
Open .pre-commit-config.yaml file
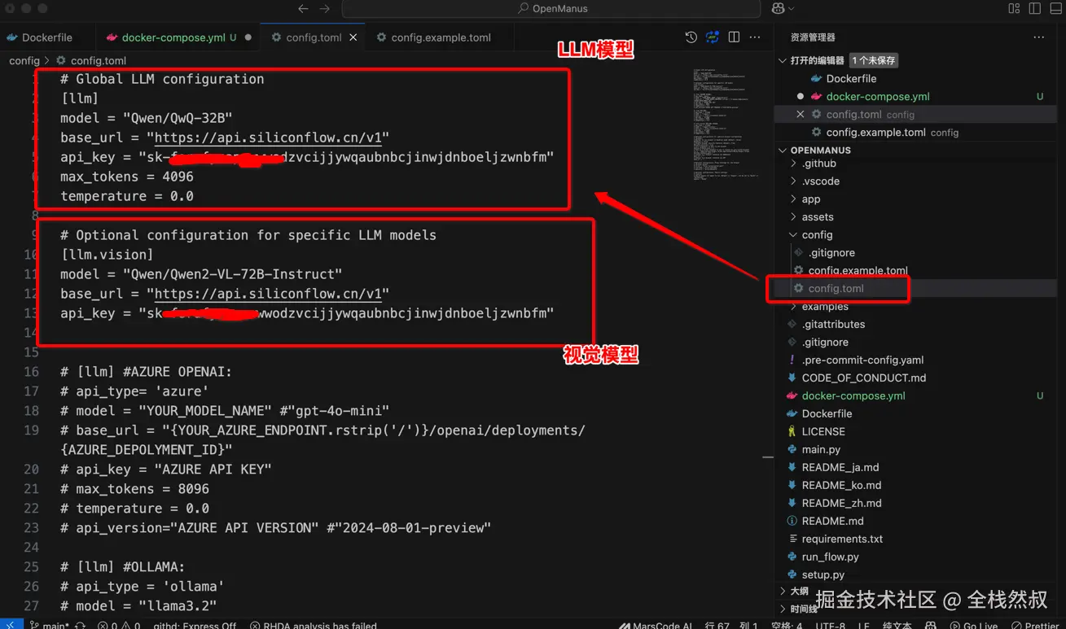862,360
